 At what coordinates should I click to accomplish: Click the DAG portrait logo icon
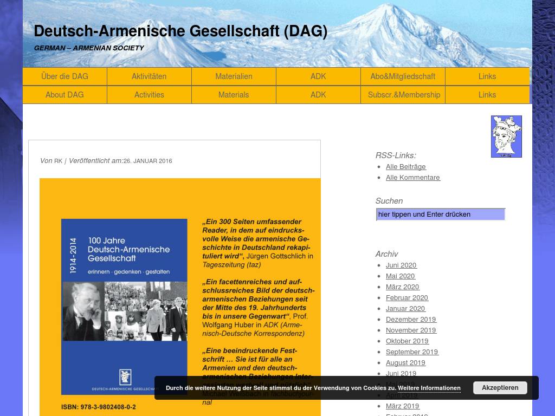(x=506, y=136)
